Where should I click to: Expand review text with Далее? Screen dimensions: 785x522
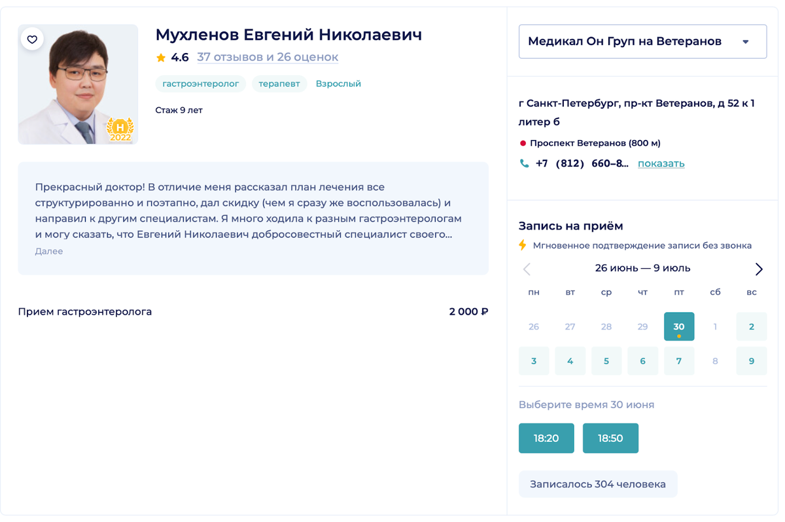[x=49, y=251]
